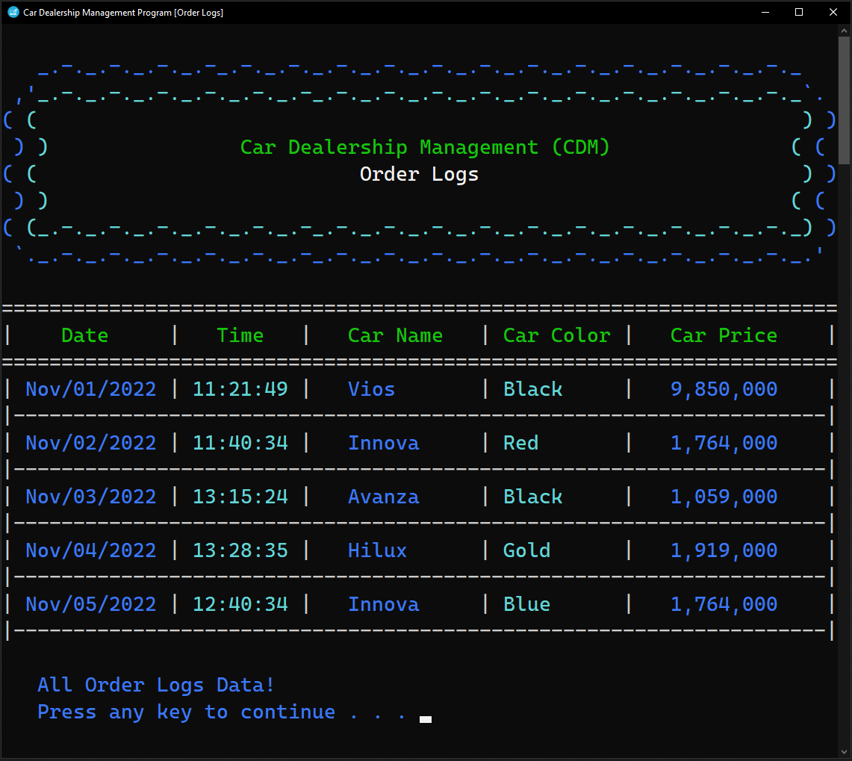Click the car name 'Hilux'
The width and height of the screenshot is (852, 761).
pyautogui.click(x=377, y=550)
